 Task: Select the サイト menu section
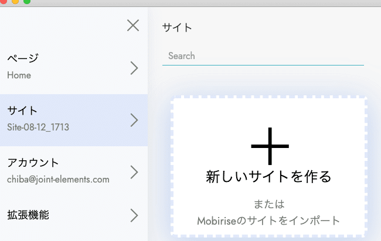pos(74,120)
